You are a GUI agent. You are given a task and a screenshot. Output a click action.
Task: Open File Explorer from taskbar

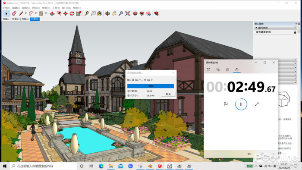[x=111, y=166]
